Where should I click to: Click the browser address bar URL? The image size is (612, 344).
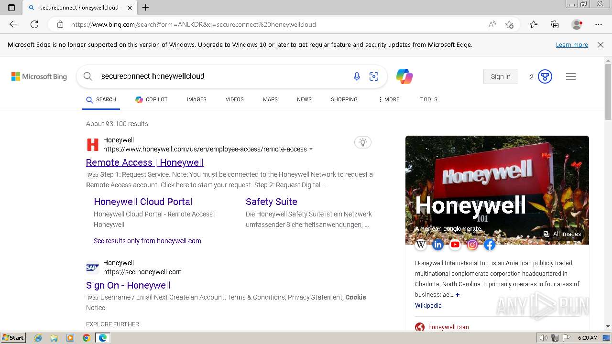tap(194, 24)
